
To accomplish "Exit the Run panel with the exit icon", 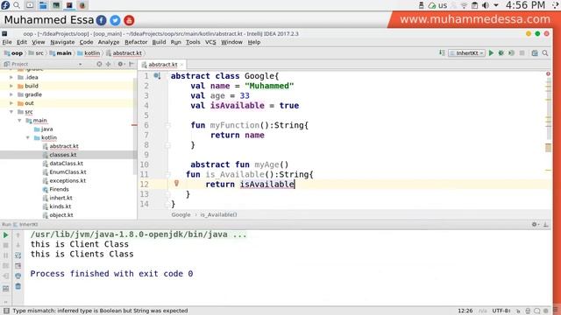I will point(6,276).
